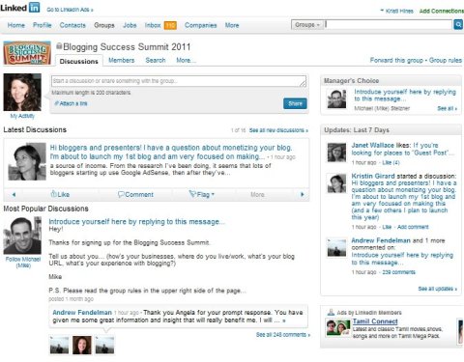This screenshot has width=464, height=362.
Task: Click the Like thumbs-up icon in Latest Discussions
Action: click(54, 194)
